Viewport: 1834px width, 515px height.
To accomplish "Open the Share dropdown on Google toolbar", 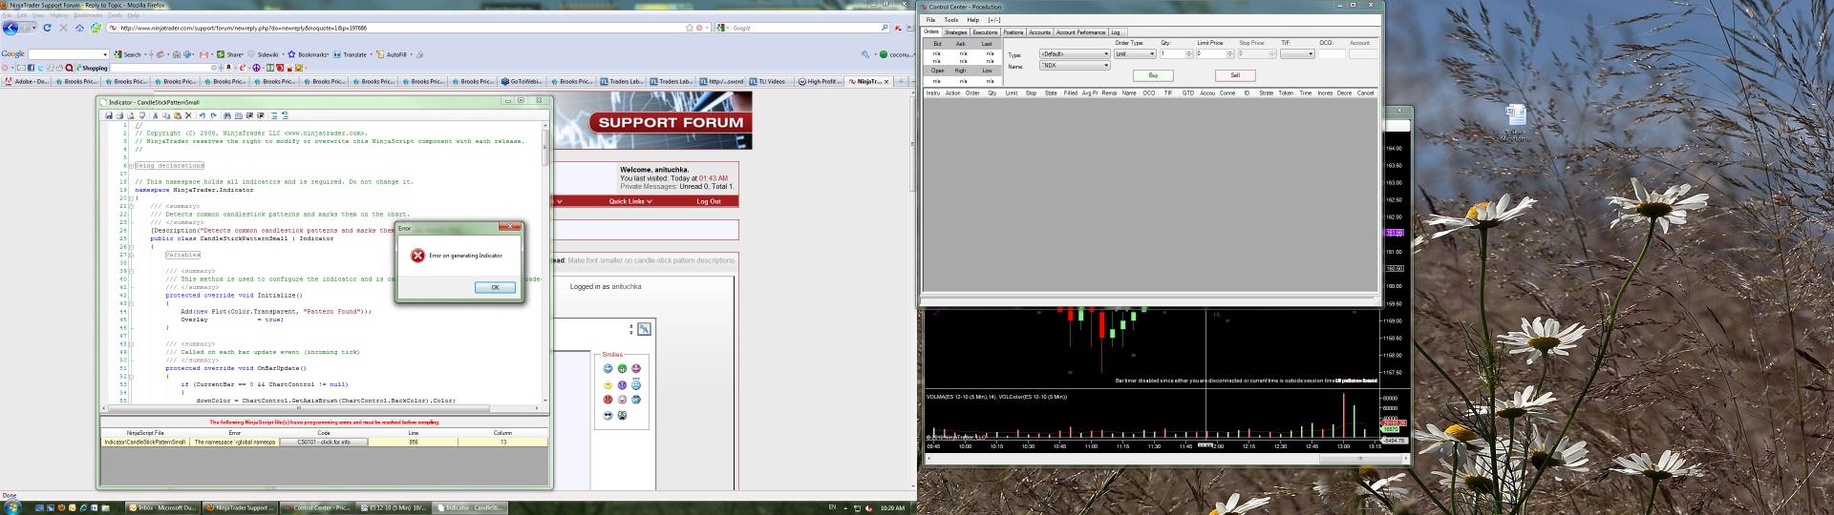I will point(229,54).
